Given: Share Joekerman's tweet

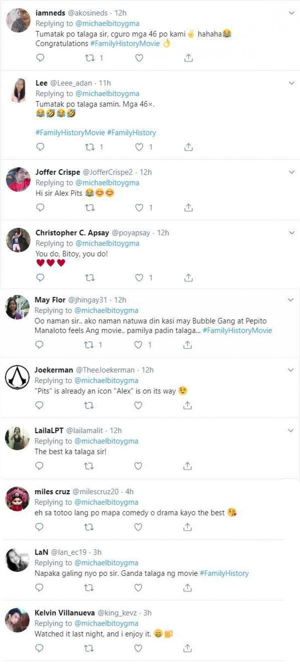Looking at the screenshot, I should [187, 406].
